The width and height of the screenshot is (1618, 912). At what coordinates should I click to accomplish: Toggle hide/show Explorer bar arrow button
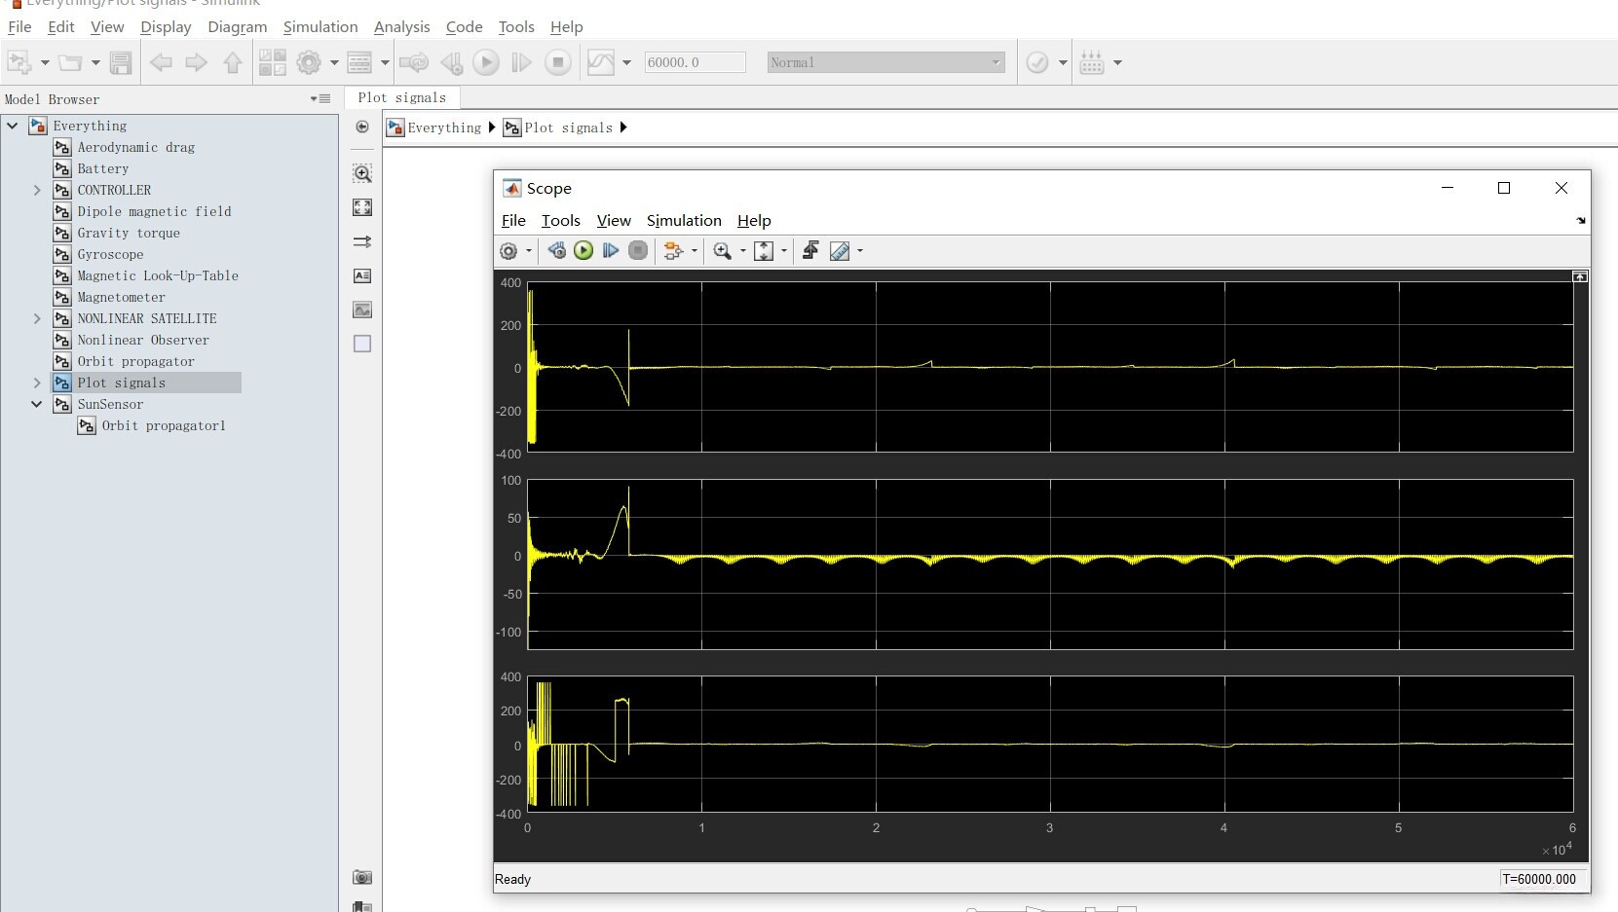coord(362,127)
